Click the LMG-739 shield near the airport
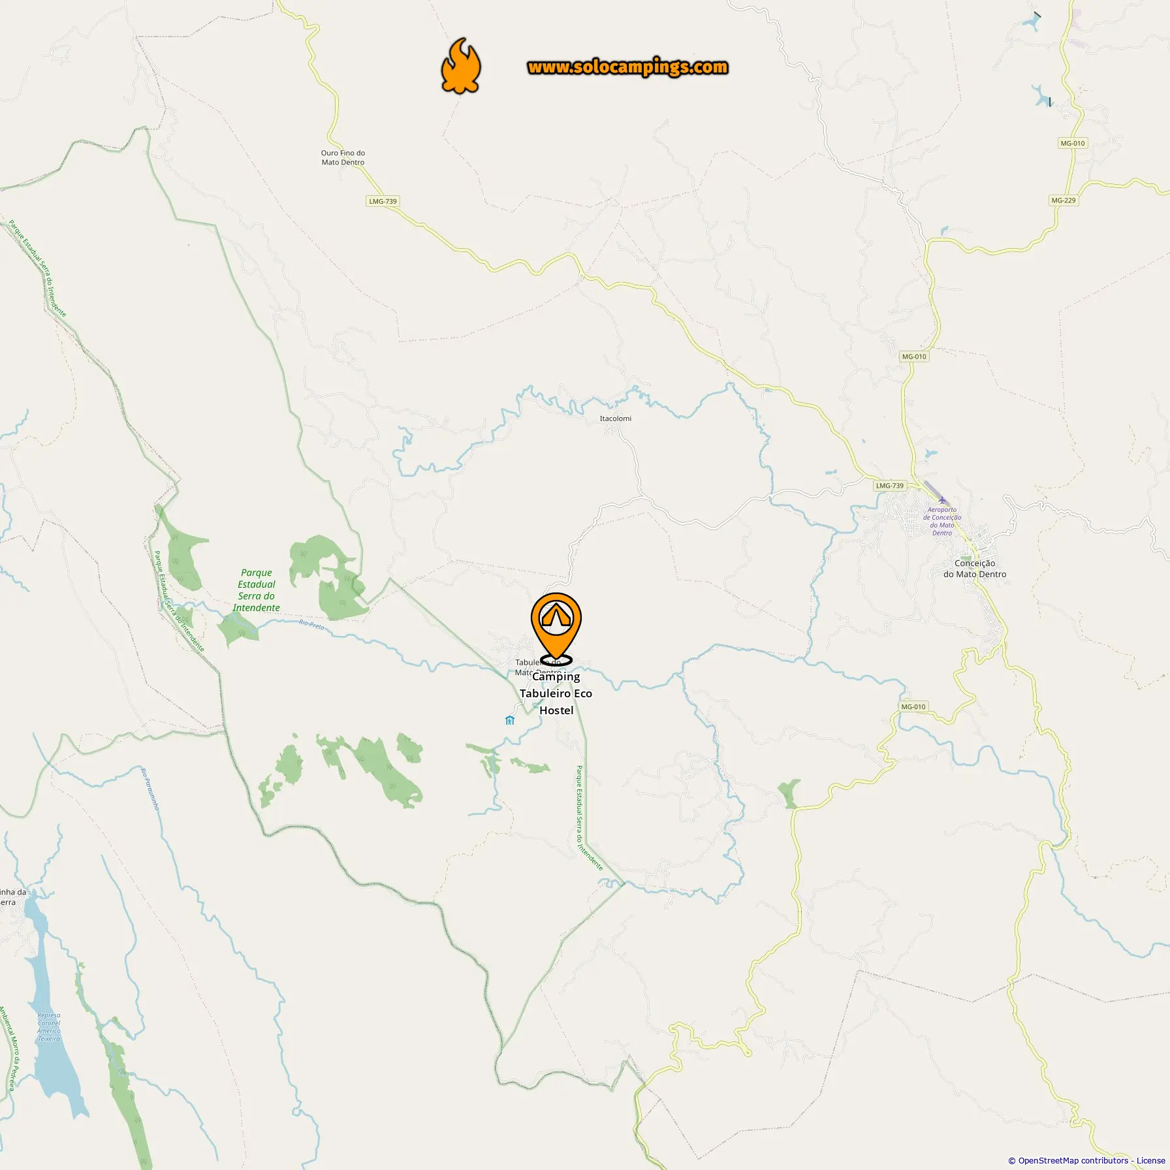Viewport: 1170px width, 1170px height. point(890,486)
